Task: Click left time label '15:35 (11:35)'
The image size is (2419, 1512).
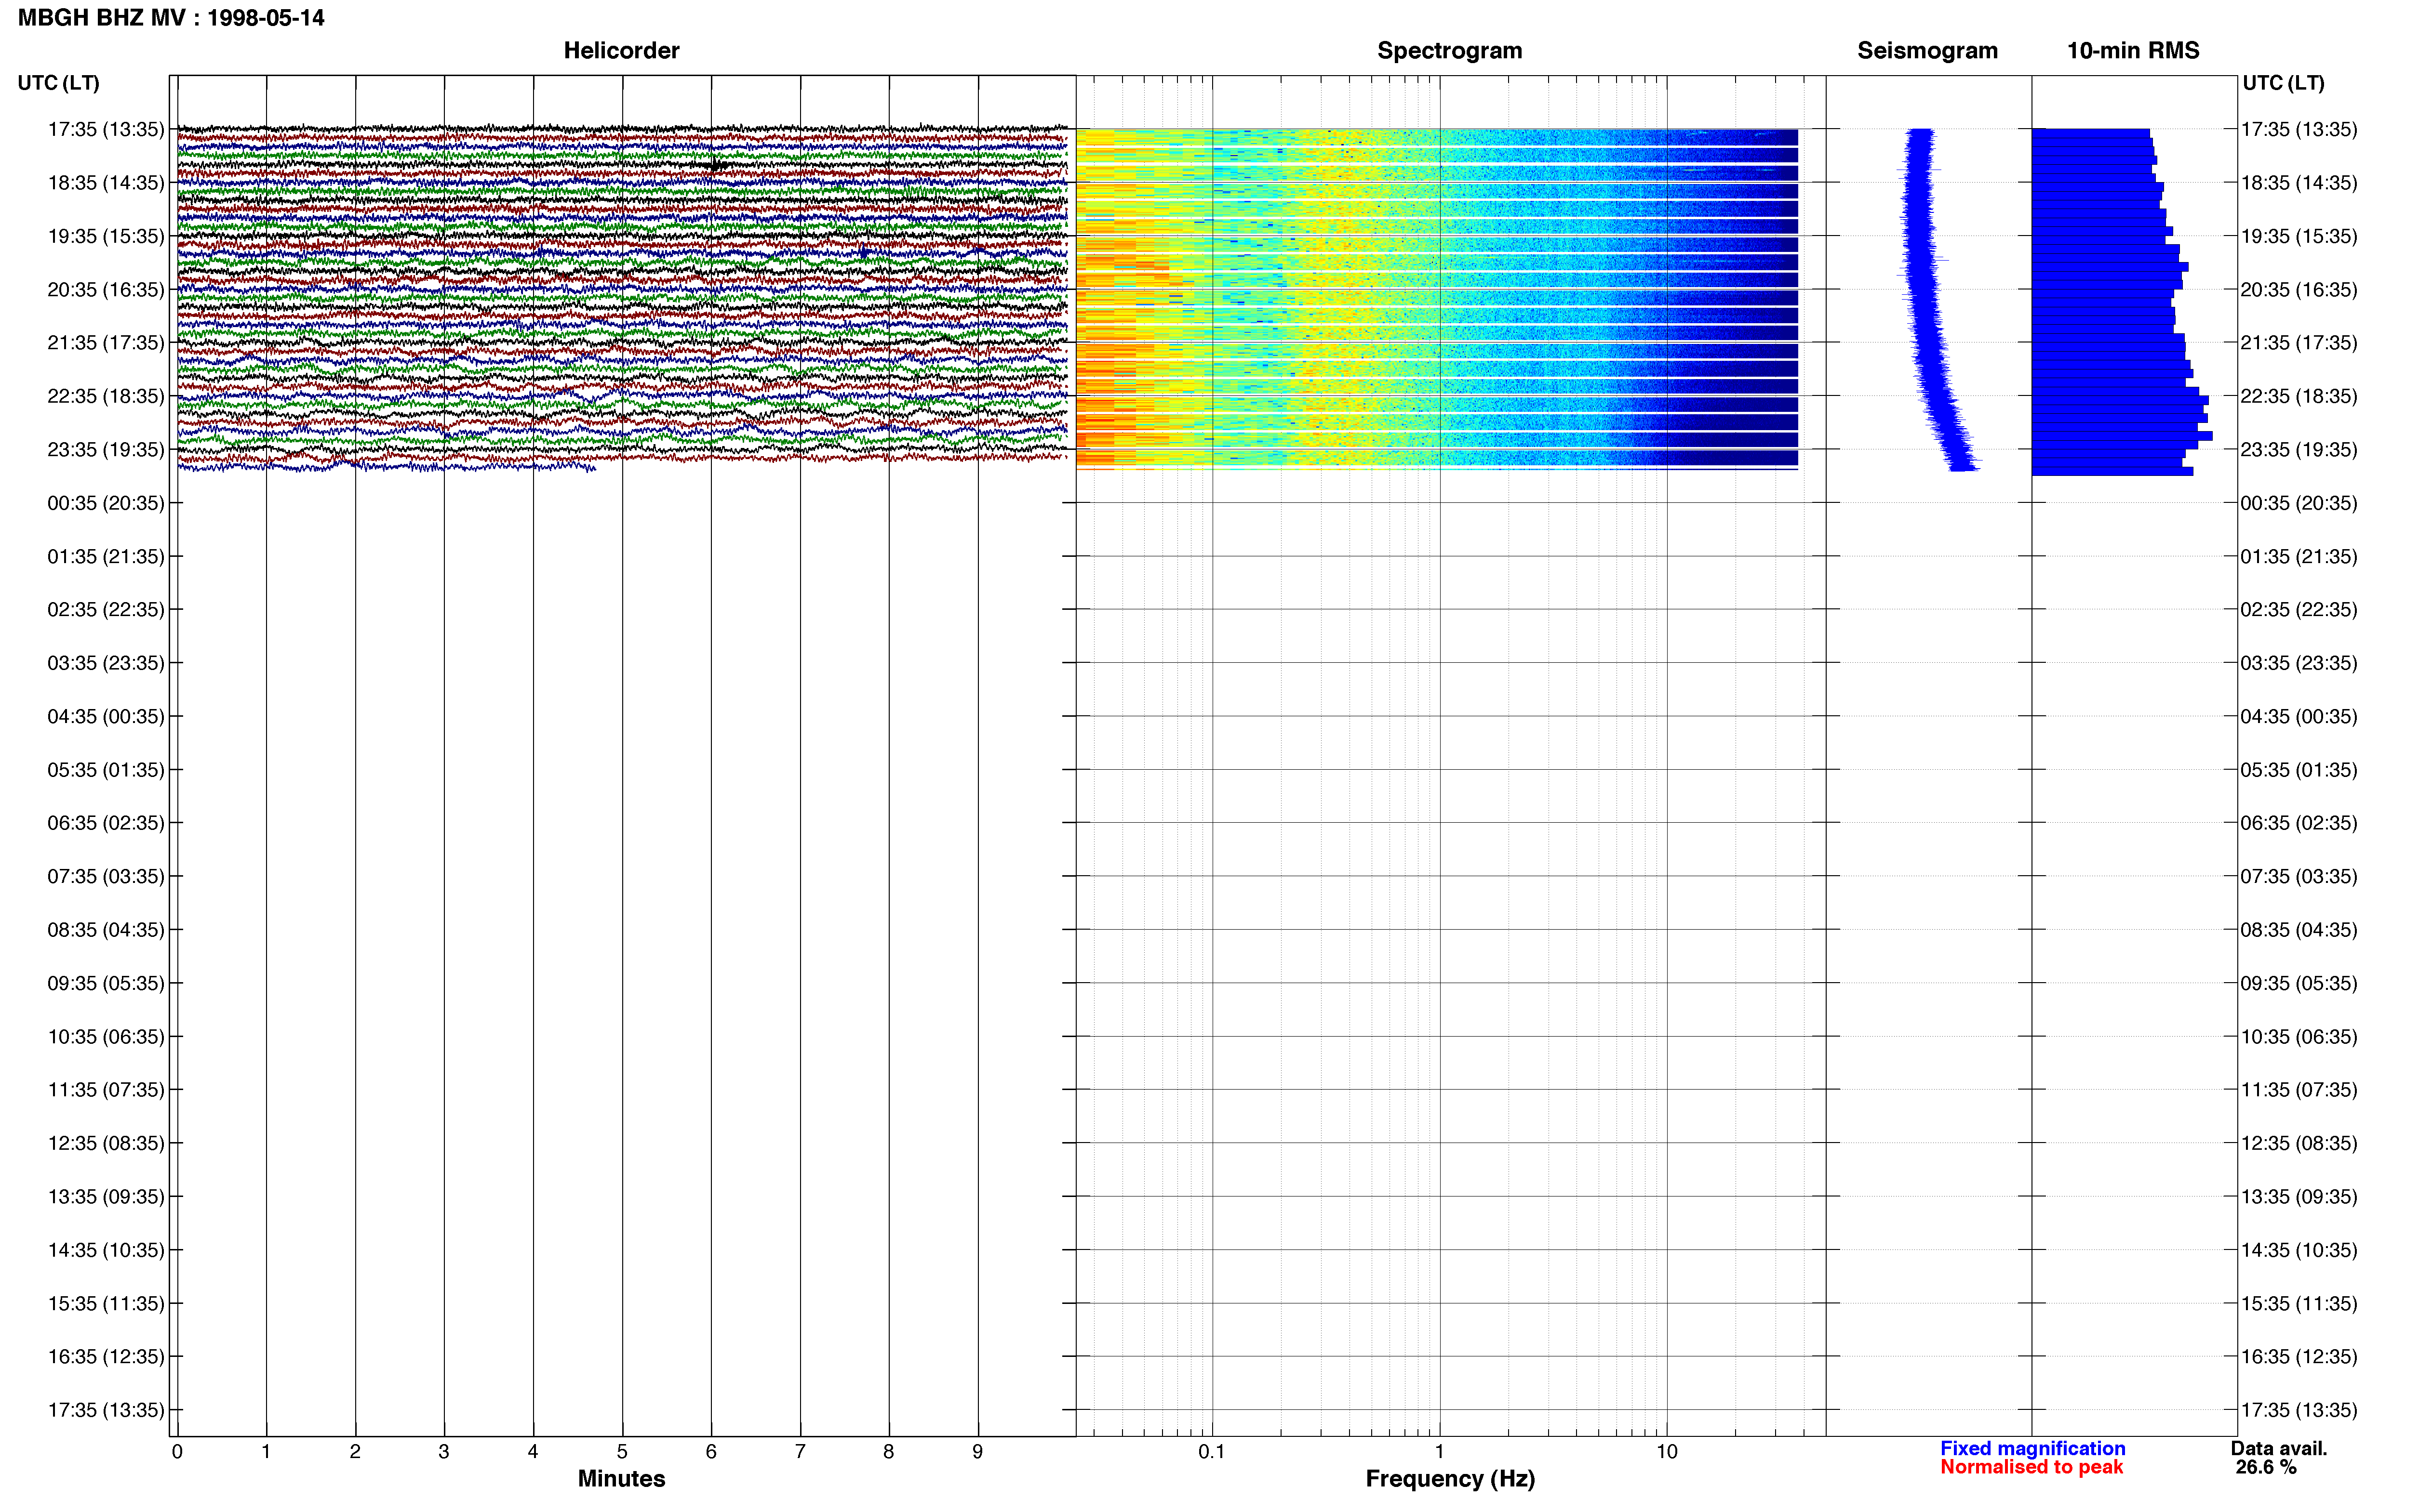Action: tap(106, 1304)
